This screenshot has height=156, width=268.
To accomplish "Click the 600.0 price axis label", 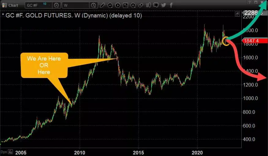I will coord(249,126).
